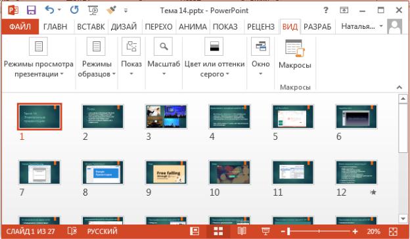Select slide 9 Free falling thumbnail
This screenshot has height=239, width=410.
166,173
